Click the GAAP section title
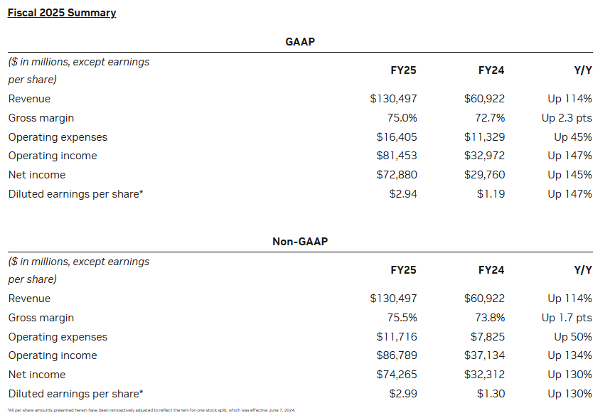610x418 pixels. click(299, 42)
